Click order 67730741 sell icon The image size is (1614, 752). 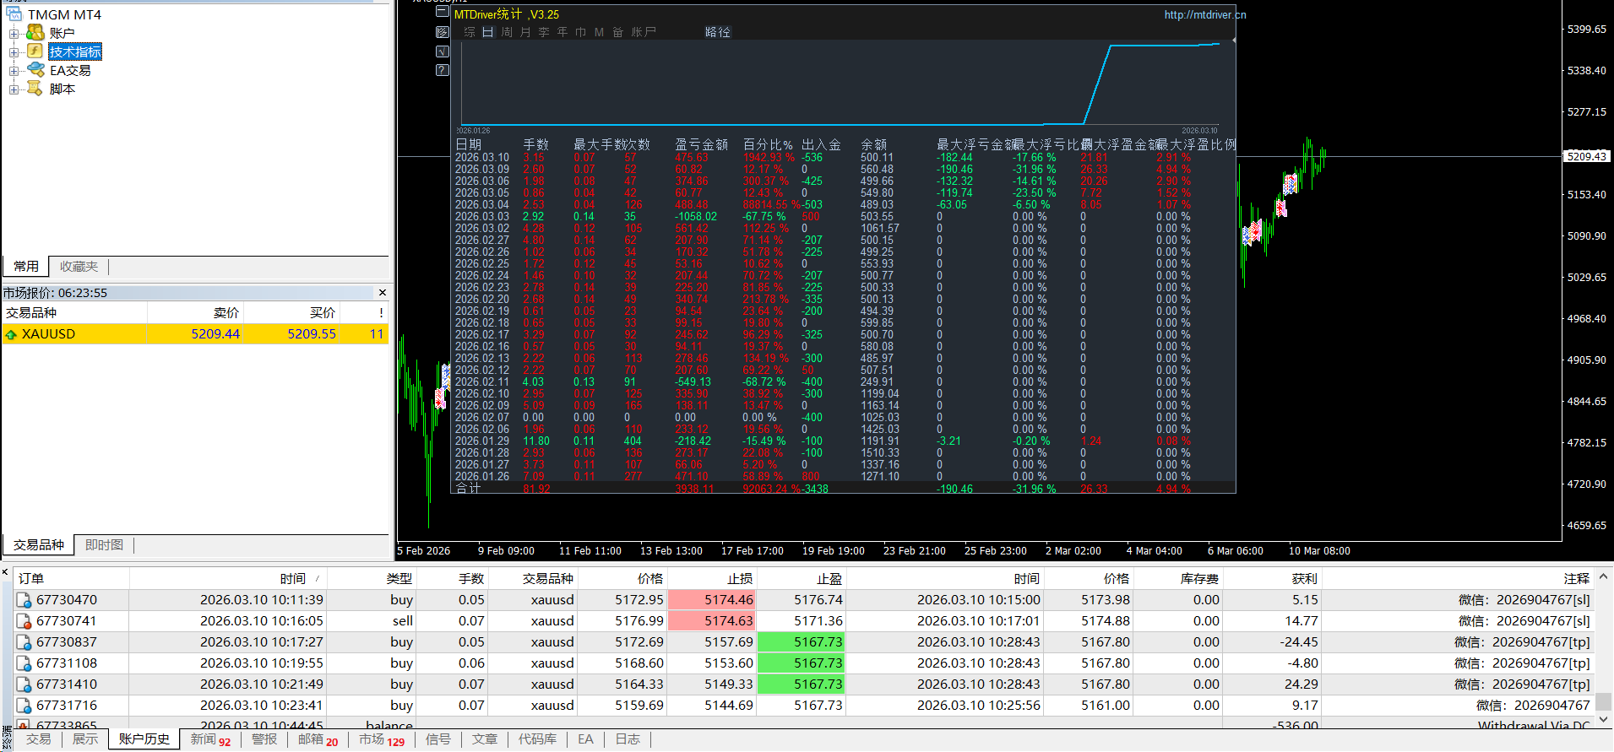point(24,621)
